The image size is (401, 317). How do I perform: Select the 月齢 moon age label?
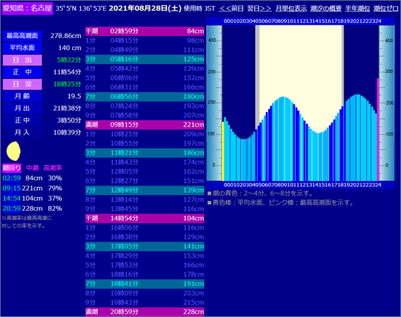pyautogui.click(x=22, y=96)
